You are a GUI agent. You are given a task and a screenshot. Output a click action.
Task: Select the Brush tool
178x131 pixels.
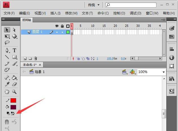[x=15, y=64]
